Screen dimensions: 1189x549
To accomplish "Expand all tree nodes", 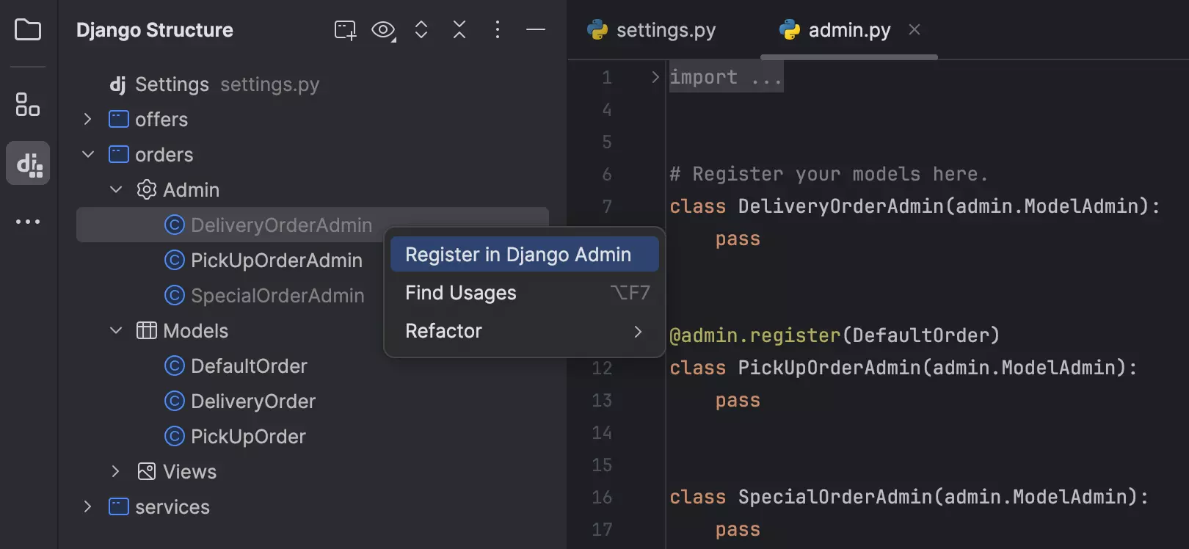I will click(421, 30).
